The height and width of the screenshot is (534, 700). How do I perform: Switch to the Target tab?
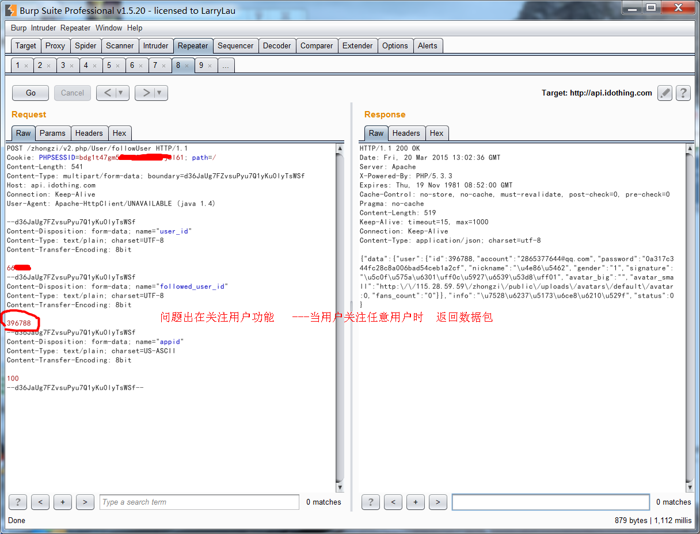click(26, 45)
